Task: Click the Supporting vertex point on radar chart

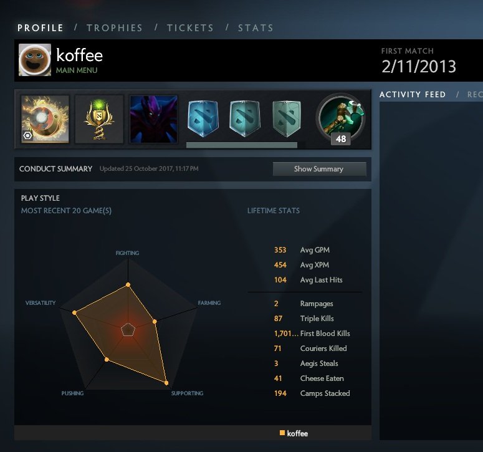Action: [166, 383]
